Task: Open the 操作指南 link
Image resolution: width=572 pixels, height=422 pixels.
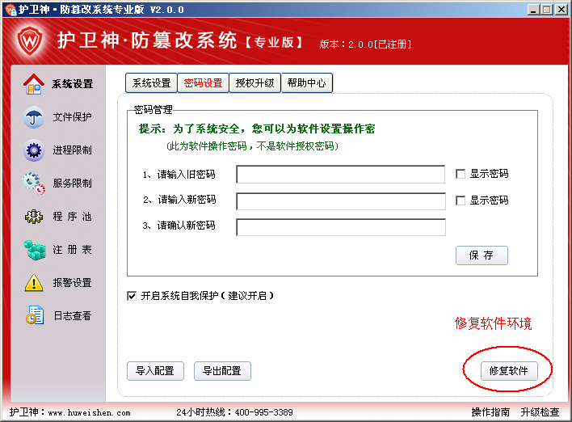Action: [x=490, y=412]
